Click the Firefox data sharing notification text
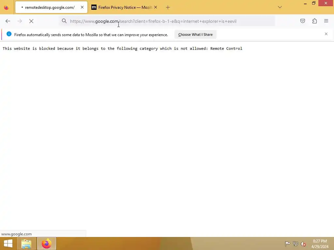Viewport: 334px width, 250px height. [x=91, y=35]
